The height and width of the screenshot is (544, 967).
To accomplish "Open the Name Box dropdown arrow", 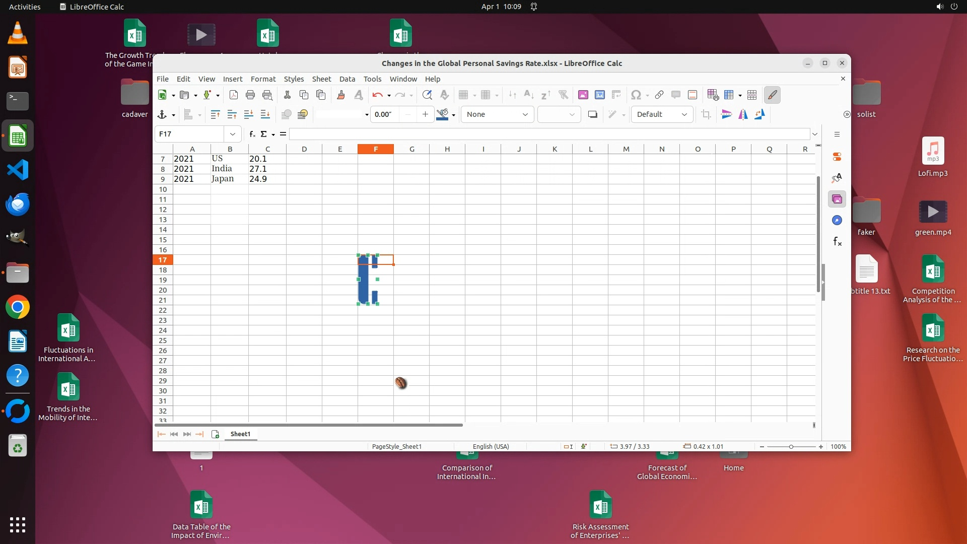I will [232, 134].
